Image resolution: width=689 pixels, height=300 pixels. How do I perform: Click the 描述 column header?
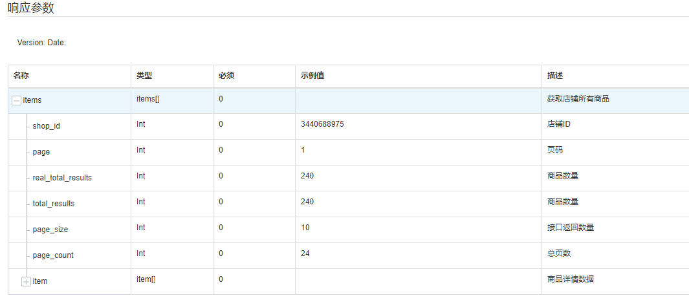pyautogui.click(x=555, y=76)
